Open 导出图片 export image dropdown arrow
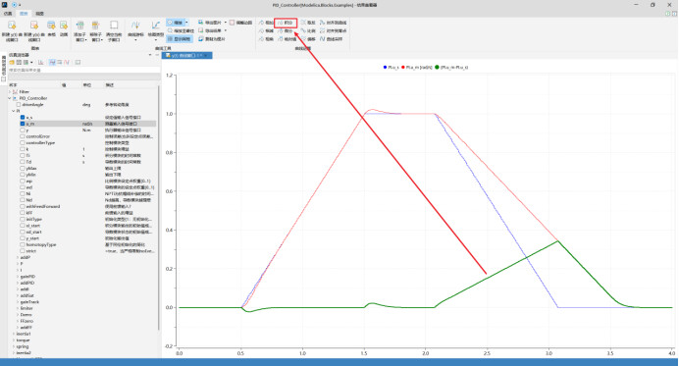This screenshot has width=679, height=366. coord(225,23)
